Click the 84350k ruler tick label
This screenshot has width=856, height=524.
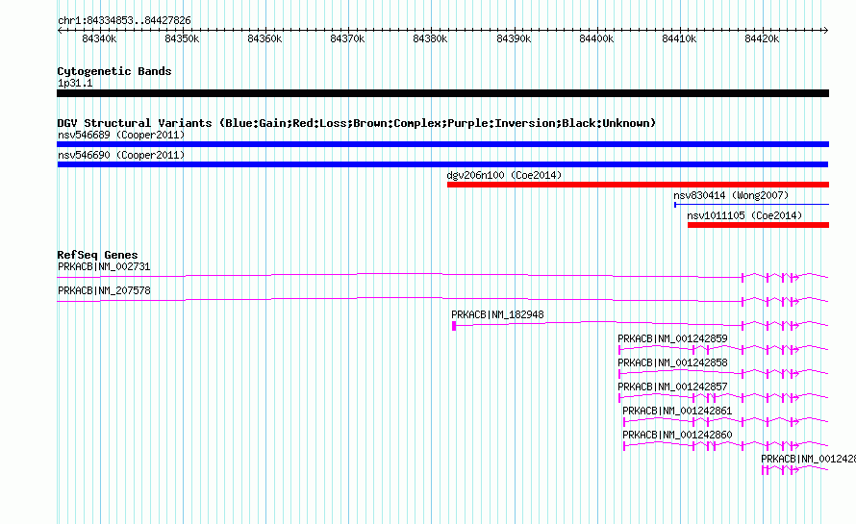pos(182,38)
